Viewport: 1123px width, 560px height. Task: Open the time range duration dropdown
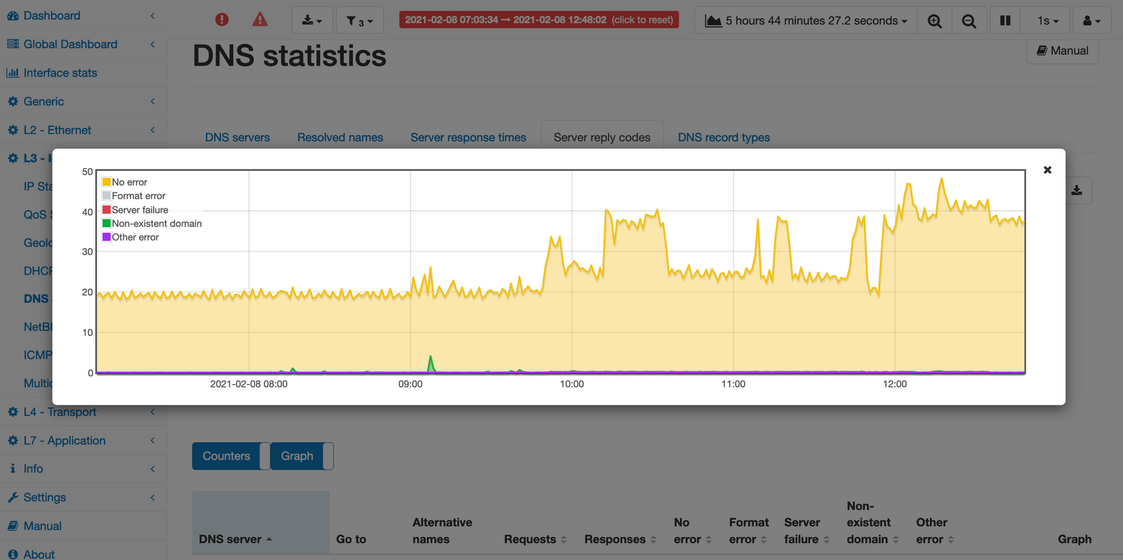point(807,21)
